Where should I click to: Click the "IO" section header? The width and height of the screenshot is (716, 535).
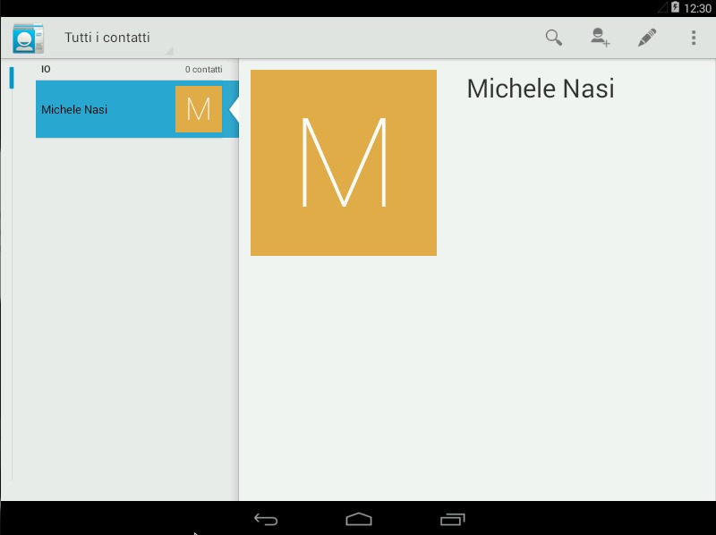46,69
